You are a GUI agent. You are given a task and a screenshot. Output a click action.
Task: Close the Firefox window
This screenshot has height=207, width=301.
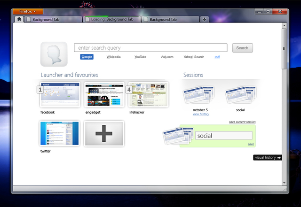coord(280,11)
